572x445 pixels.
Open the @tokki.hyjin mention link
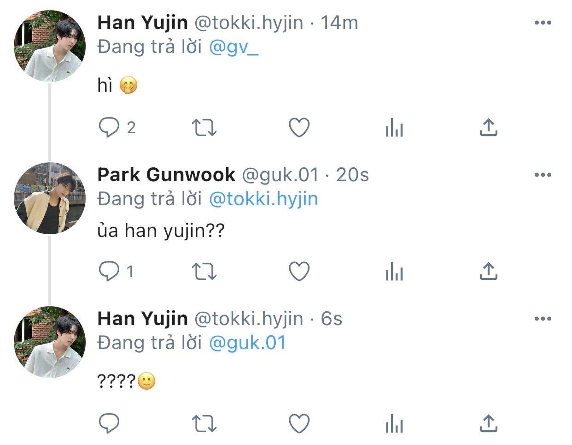[x=263, y=199]
